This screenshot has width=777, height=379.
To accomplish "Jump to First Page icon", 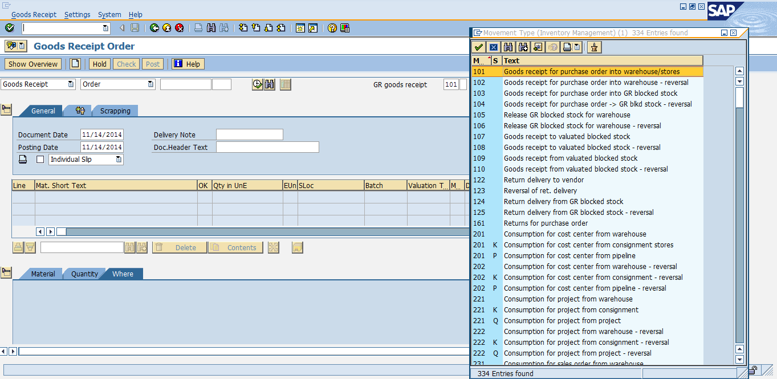I will [x=243, y=27].
